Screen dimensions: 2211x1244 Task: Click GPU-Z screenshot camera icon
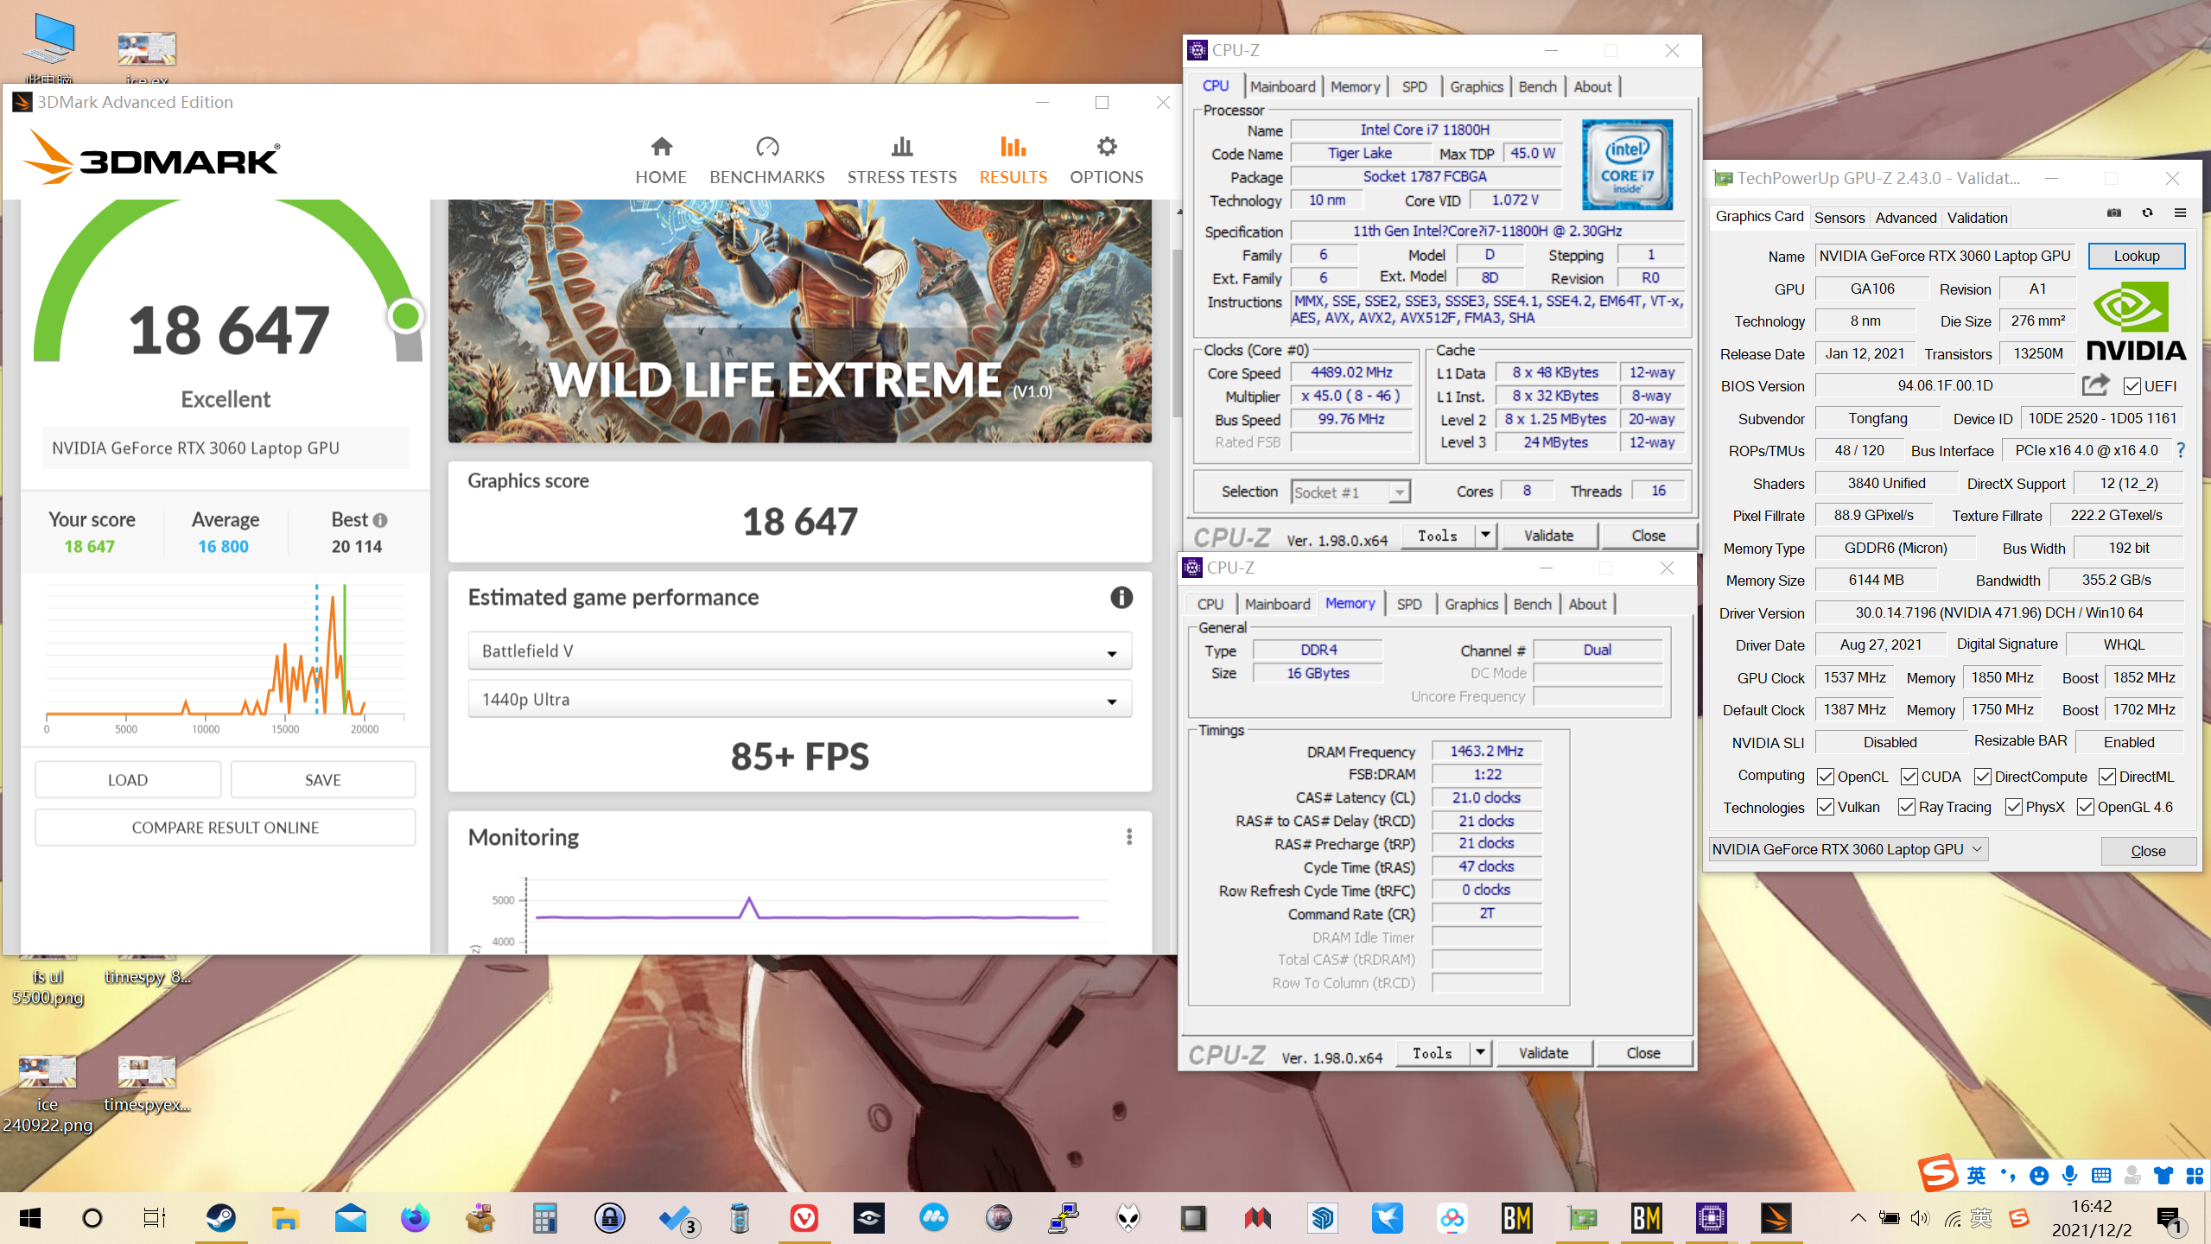(x=2114, y=213)
